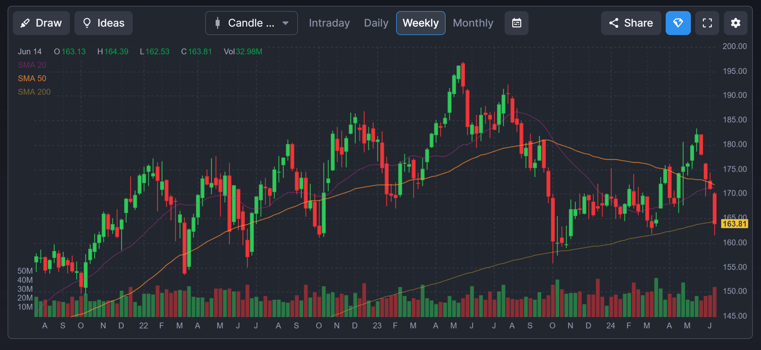Screen dimensions: 761x350
Task: Click the high price value 164.39
Action: point(116,52)
